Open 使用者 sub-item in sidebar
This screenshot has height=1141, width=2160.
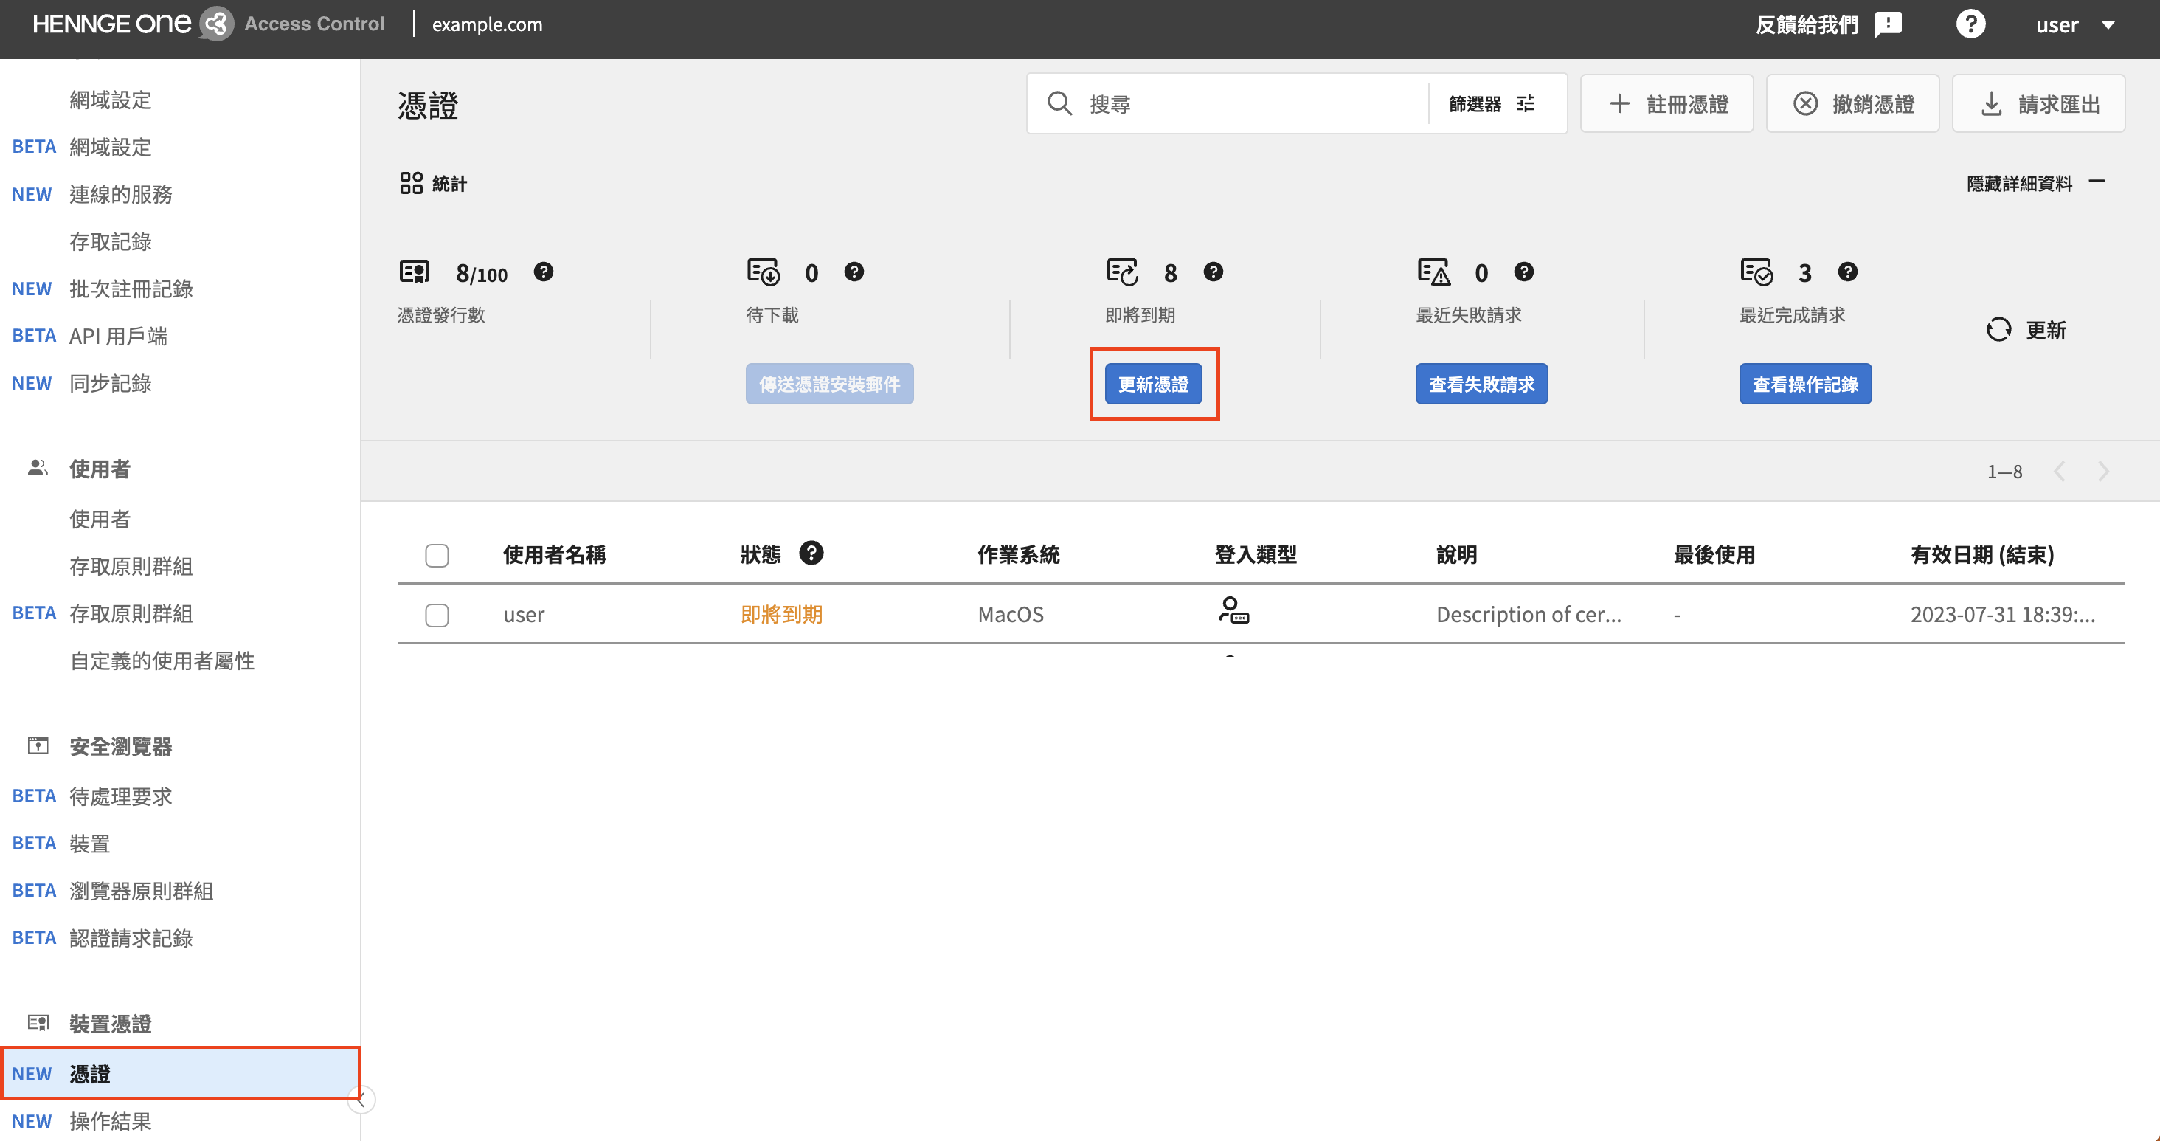click(100, 519)
